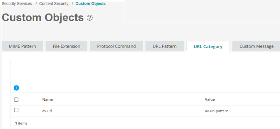Sort by the Value column header
This screenshot has height=129, width=280.
coord(210,100)
